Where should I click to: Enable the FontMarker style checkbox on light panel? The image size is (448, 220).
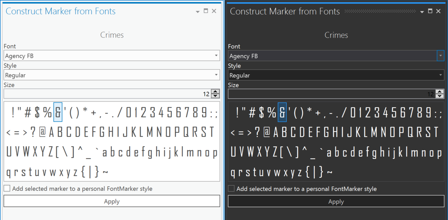pyautogui.click(x=7, y=189)
